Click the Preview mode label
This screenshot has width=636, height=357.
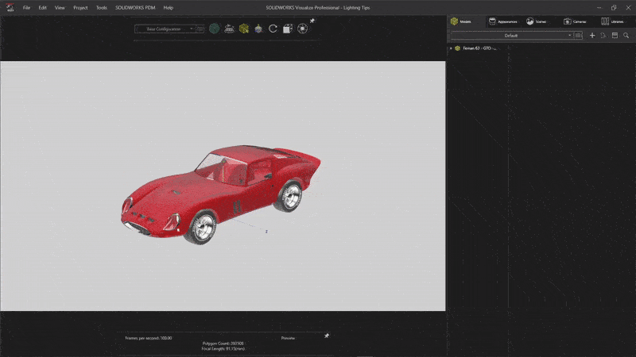click(288, 338)
